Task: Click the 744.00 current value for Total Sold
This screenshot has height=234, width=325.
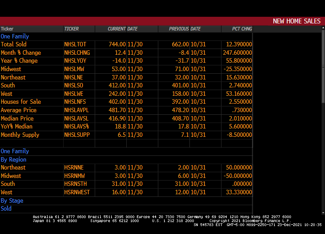Action: click(117, 45)
